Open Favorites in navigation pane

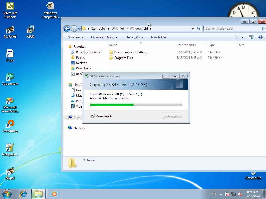pyautogui.click(x=79, y=47)
